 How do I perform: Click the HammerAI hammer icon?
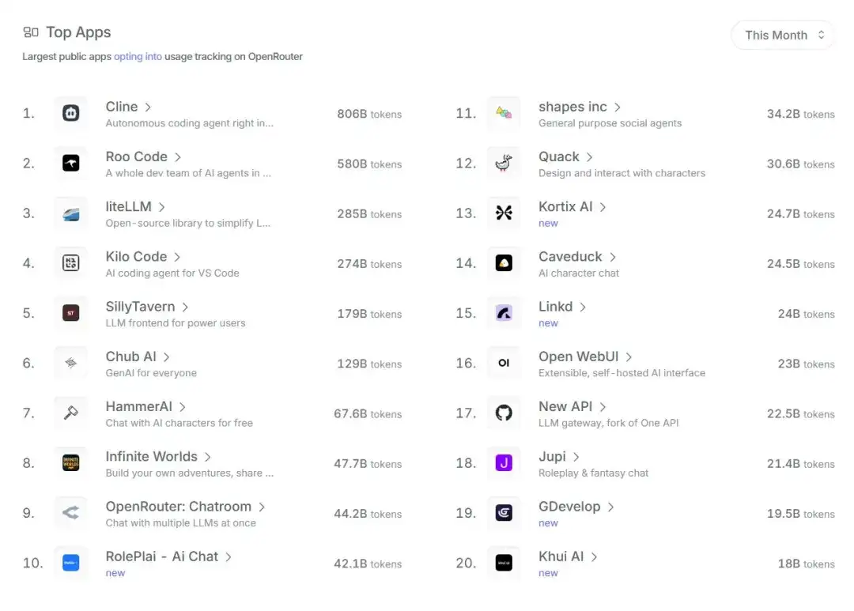click(x=71, y=413)
